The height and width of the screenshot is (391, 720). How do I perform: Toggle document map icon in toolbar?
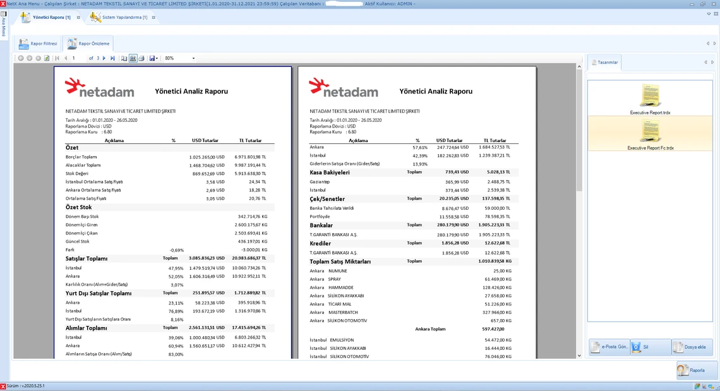pyautogui.click(x=124, y=58)
